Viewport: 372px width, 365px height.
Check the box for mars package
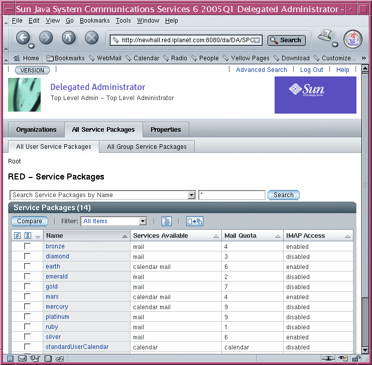27,296
